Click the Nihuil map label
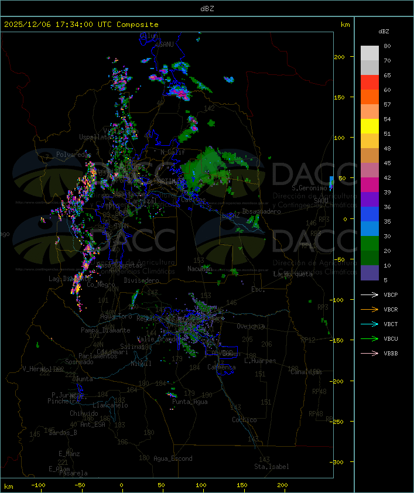Image resolution: width=414 pixels, height=493 pixels. pyautogui.click(x=141, y=364)
